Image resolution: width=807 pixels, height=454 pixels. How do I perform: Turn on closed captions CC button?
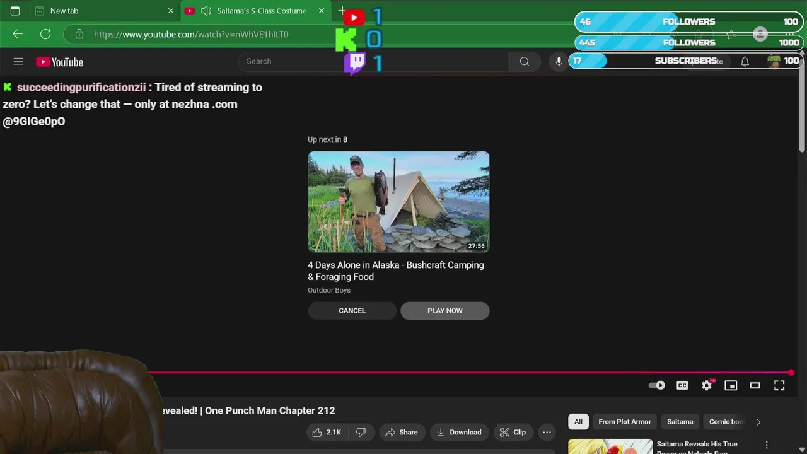[x=682, y=385]
